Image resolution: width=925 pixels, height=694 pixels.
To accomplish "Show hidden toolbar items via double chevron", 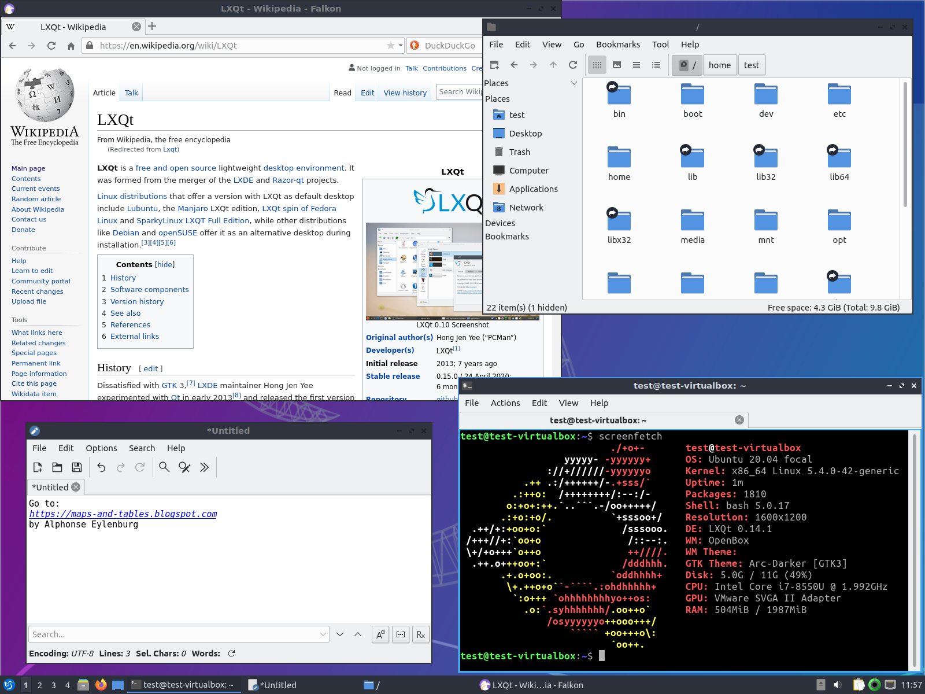I will click(204, 467).
